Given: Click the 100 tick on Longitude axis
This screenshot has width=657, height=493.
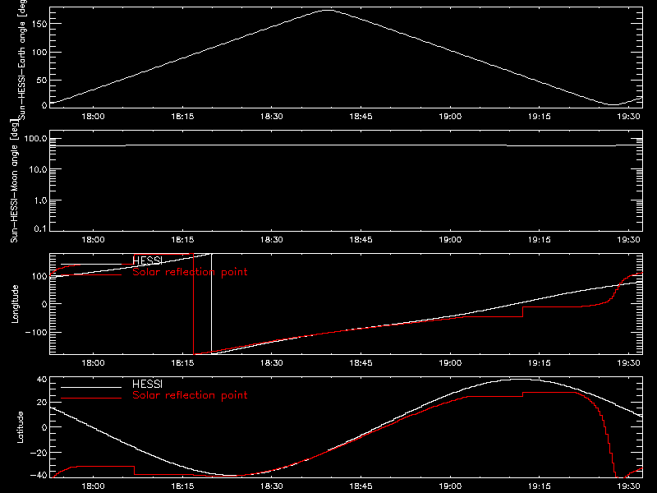Looking at the screenshot, I should point(39,276).
